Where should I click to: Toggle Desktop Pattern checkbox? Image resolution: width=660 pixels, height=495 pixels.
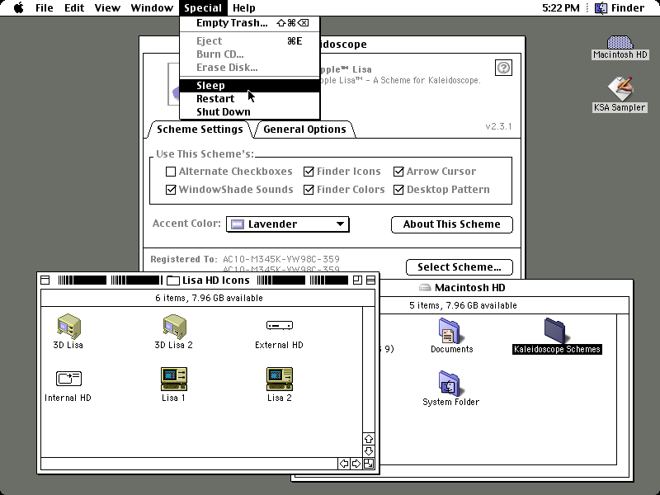398,190
